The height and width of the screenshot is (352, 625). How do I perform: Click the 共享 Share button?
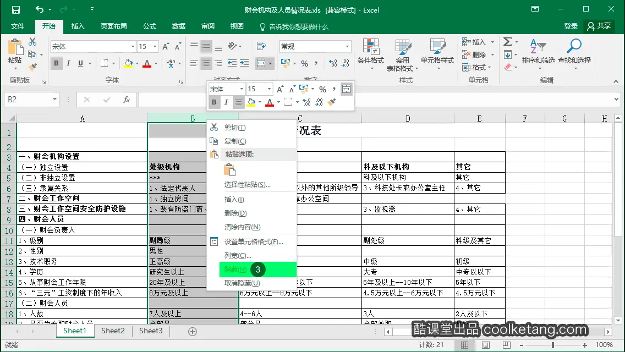599,26
